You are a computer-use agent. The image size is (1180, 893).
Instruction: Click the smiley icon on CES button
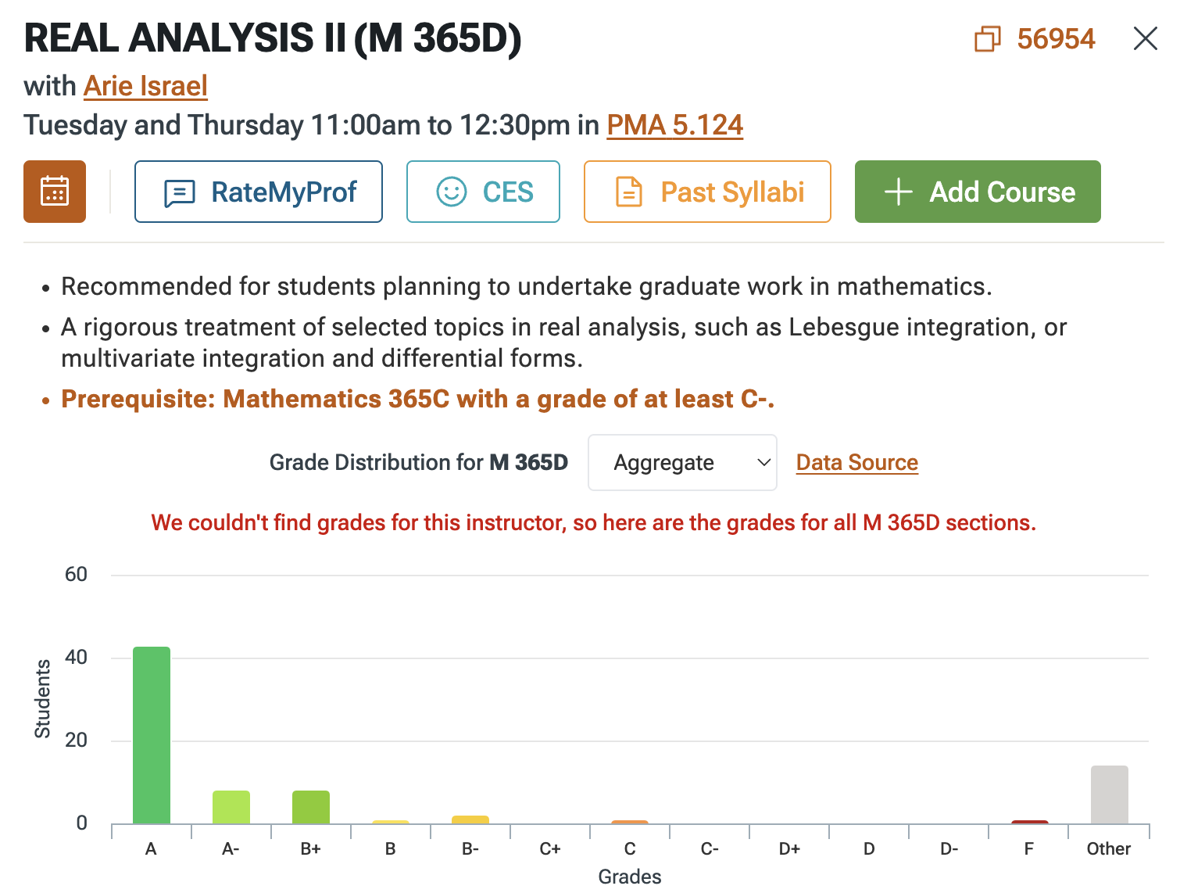(451, 192)
